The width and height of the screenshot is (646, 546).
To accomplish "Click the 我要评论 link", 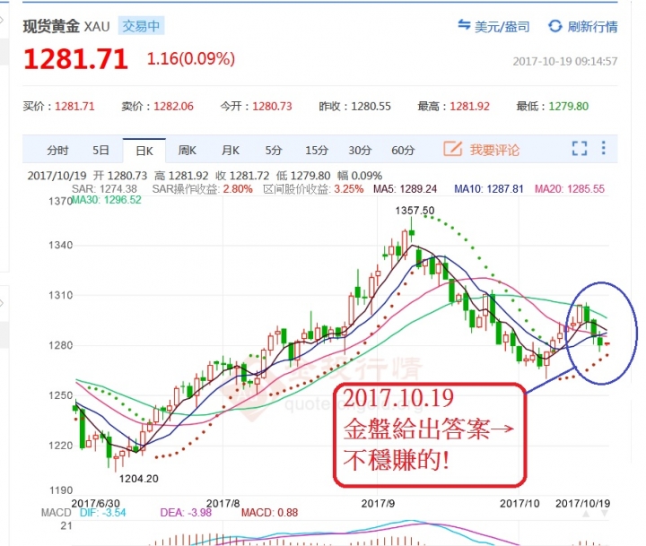I will (x=494, y=150).
